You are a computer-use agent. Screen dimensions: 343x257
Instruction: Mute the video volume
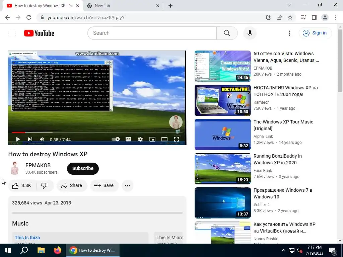[42, 139]
